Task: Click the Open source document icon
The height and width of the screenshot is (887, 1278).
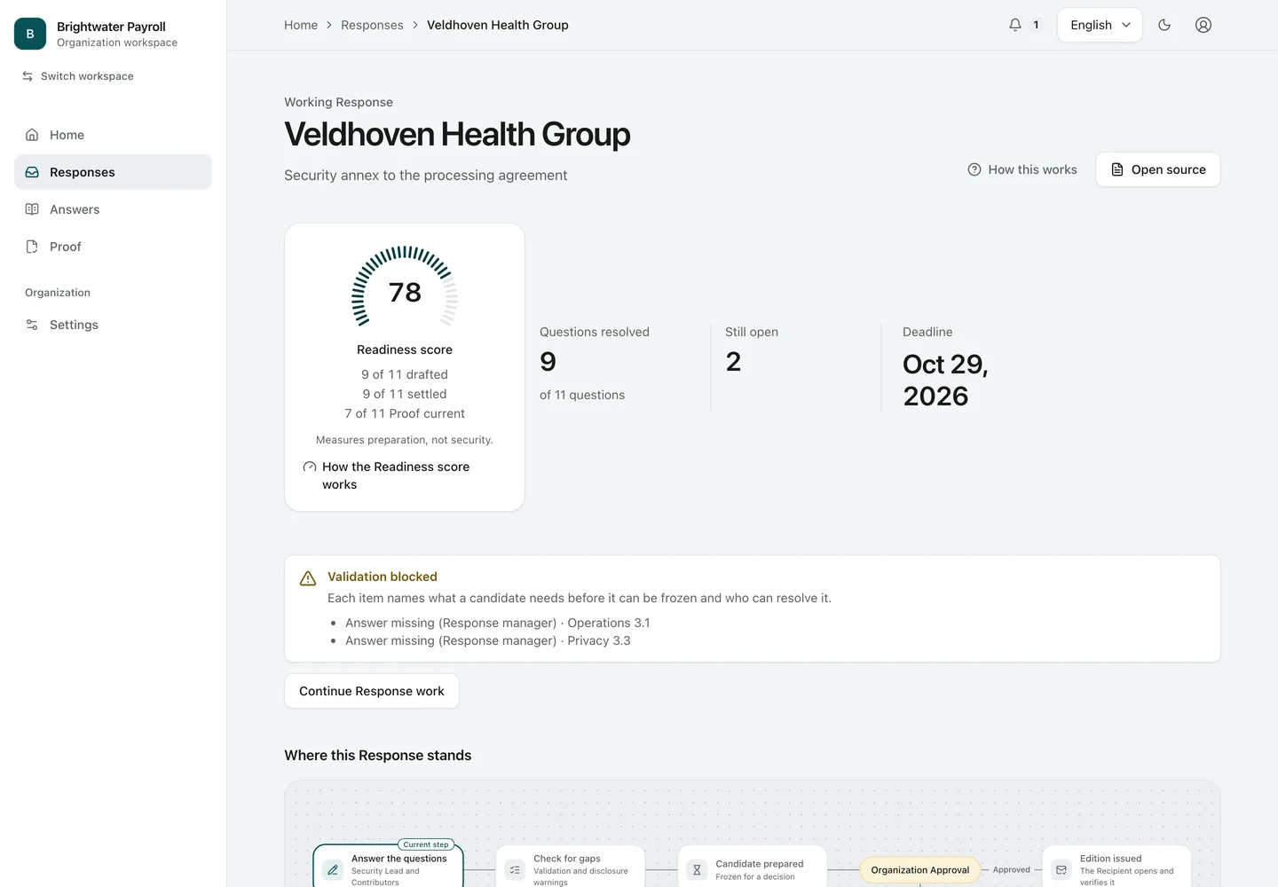Action: tap(1117, 169)
